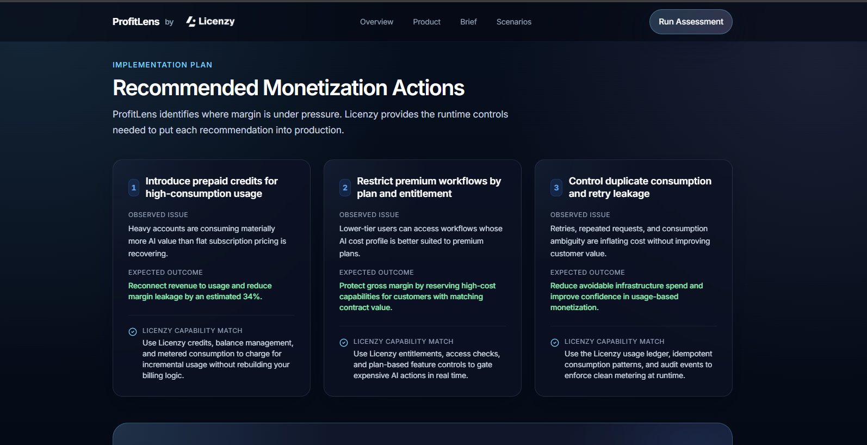Click capability text 'Use Licenzy entitlements, access checks'
This screenshot has height=445, width=867.
pyautogui.click(x=426, y=354)
